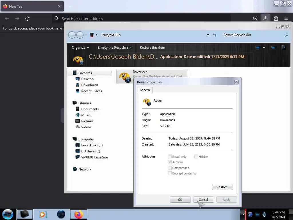The width and height of the screenshot is (293, 220).
Task: Toggle Hidden checkbox
Action: 196,157
